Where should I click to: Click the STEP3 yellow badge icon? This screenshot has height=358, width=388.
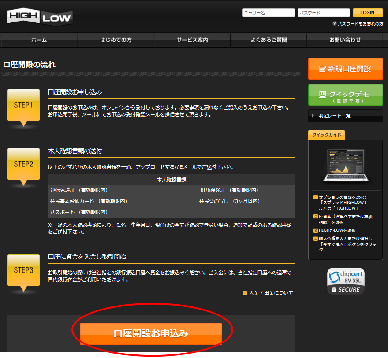23,271
